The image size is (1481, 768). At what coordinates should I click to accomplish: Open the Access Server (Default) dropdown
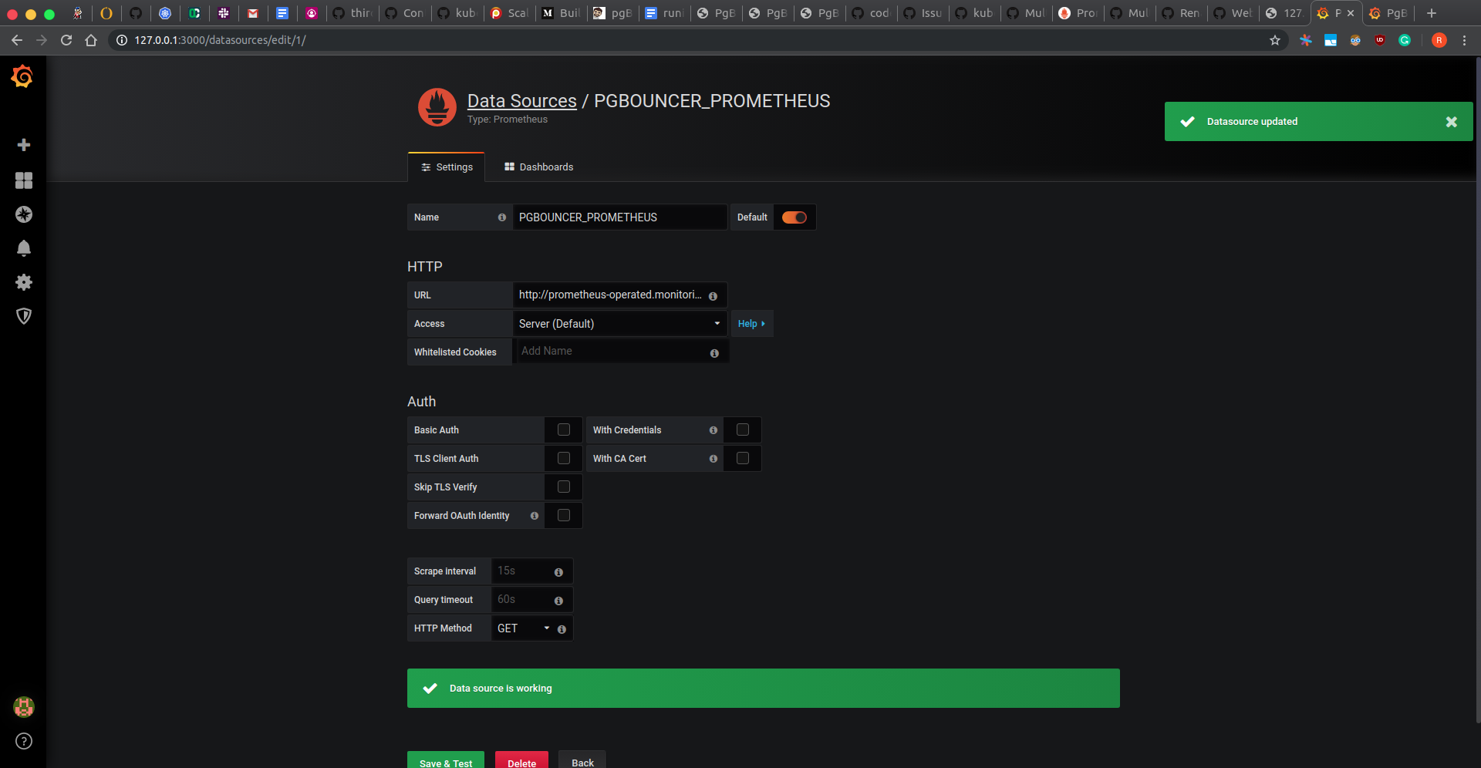pos(620,324)
